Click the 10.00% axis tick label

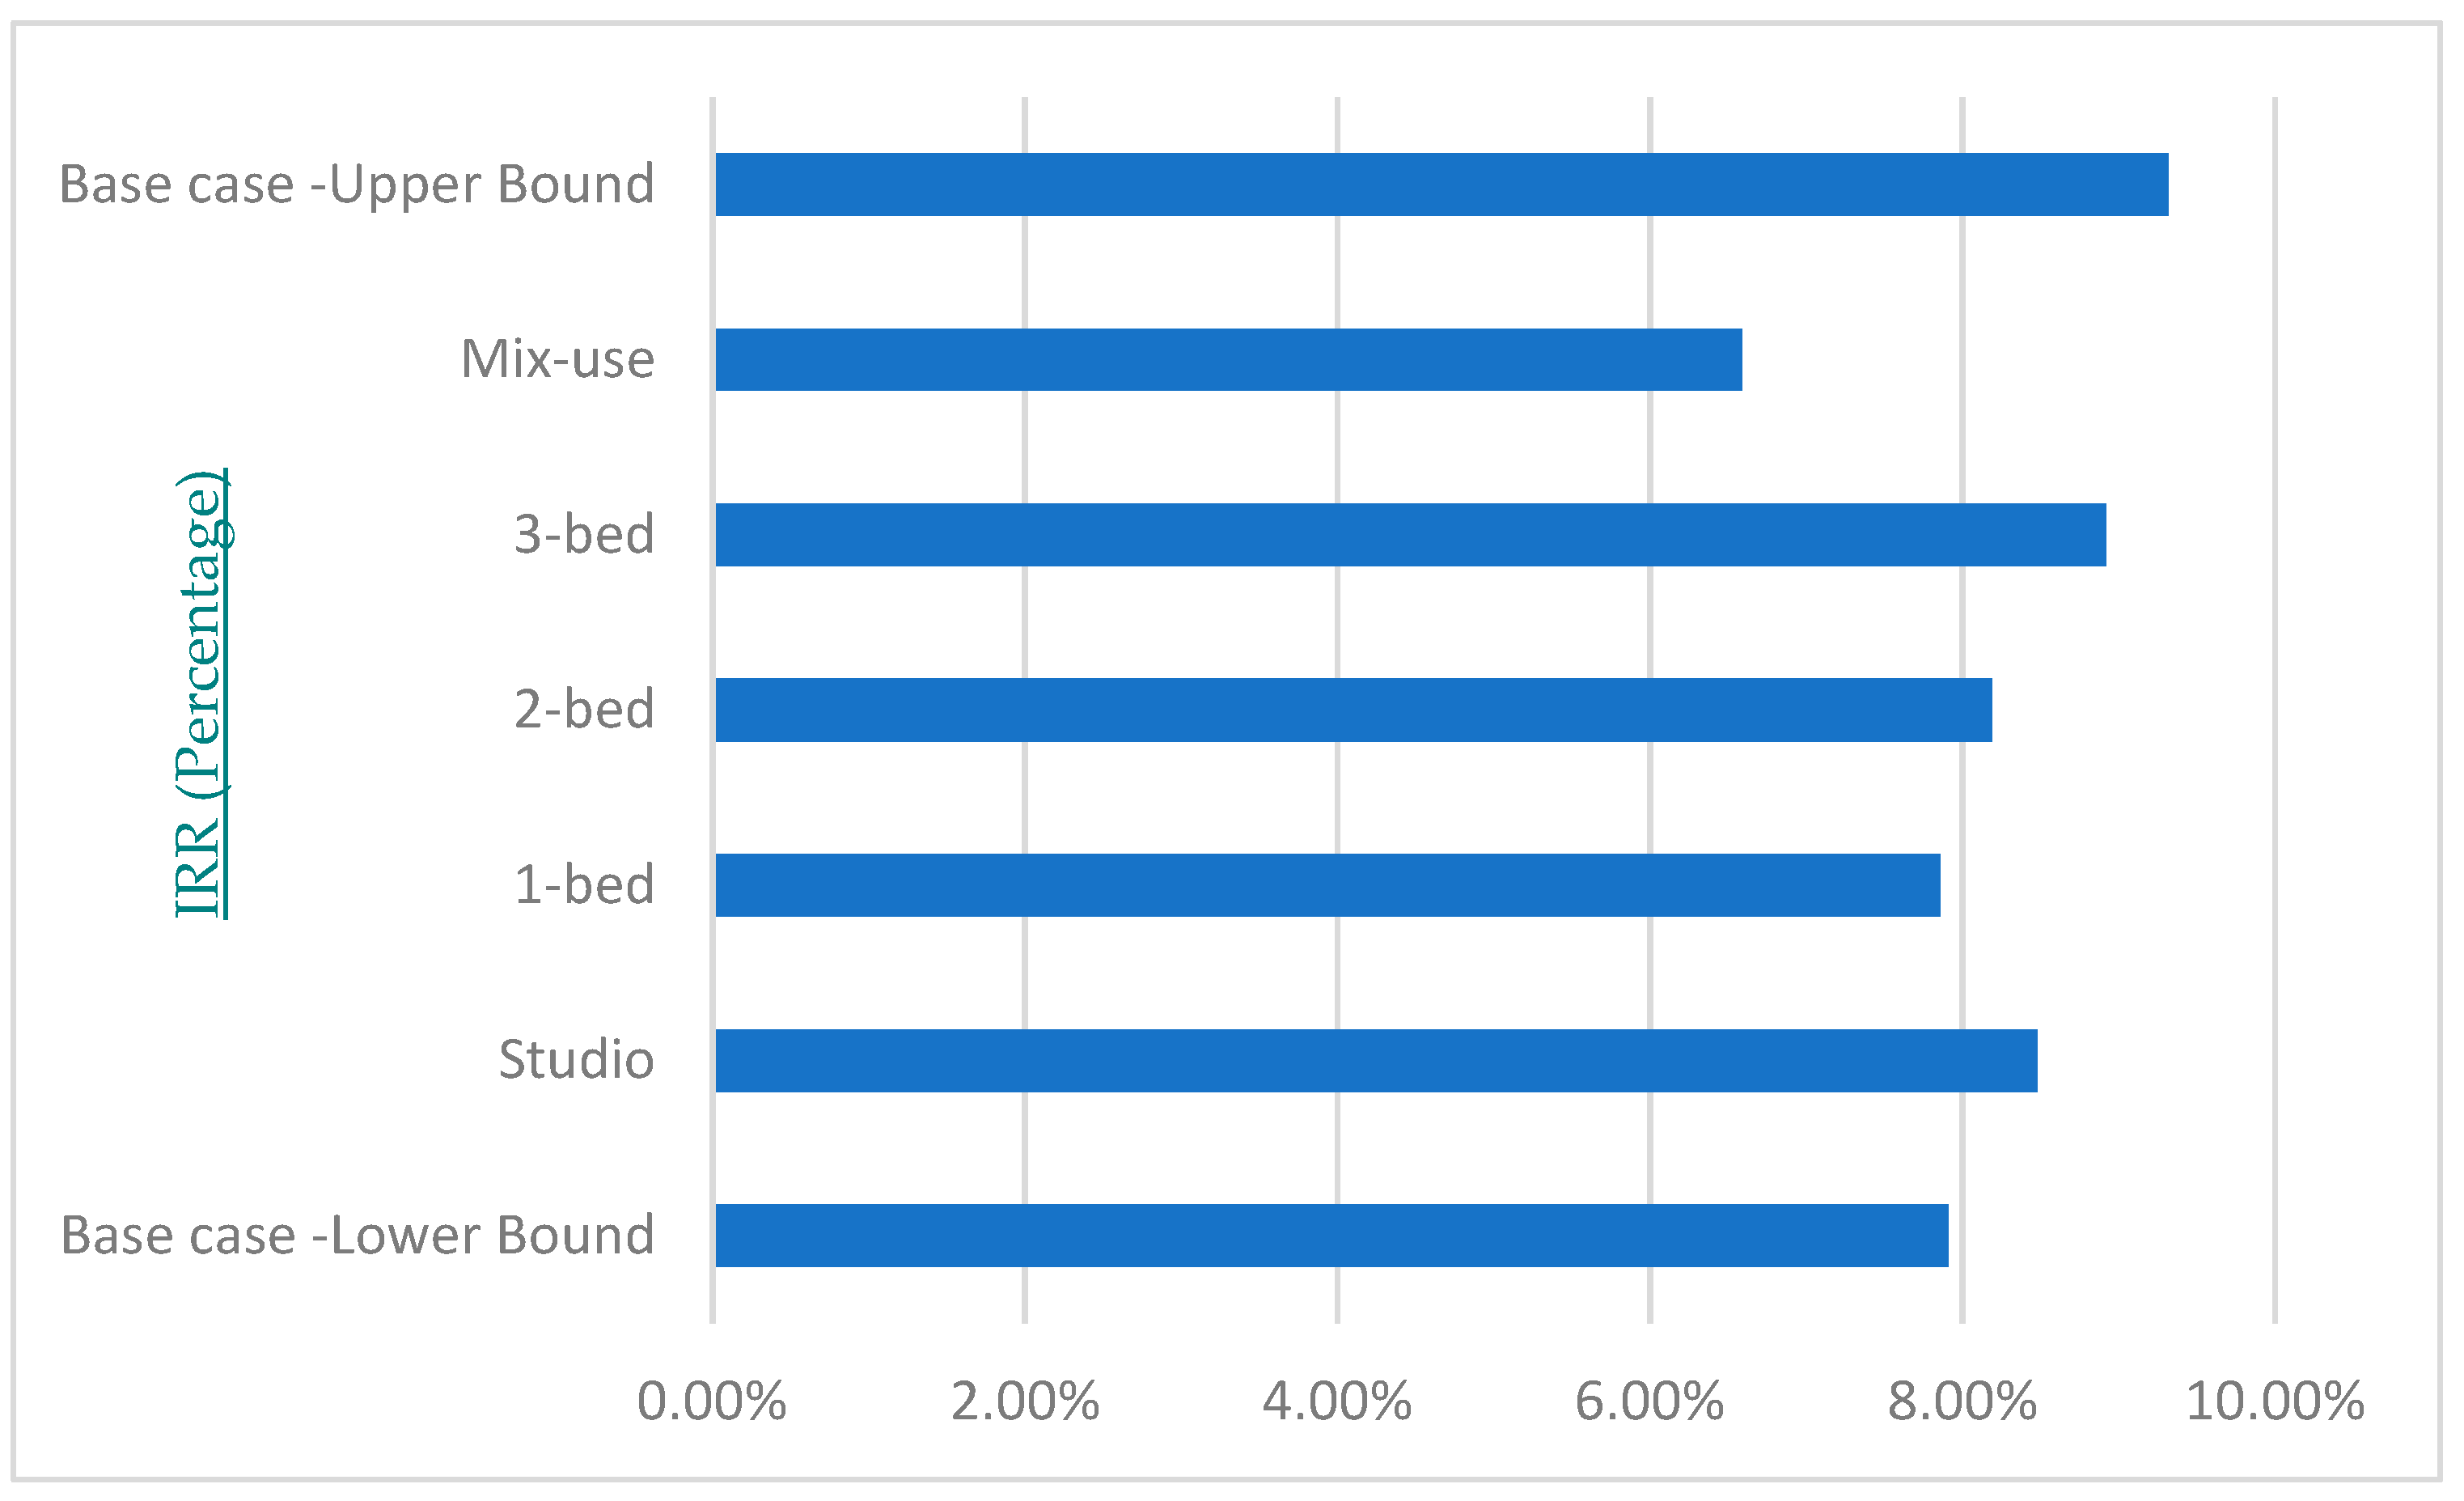2275,1402
